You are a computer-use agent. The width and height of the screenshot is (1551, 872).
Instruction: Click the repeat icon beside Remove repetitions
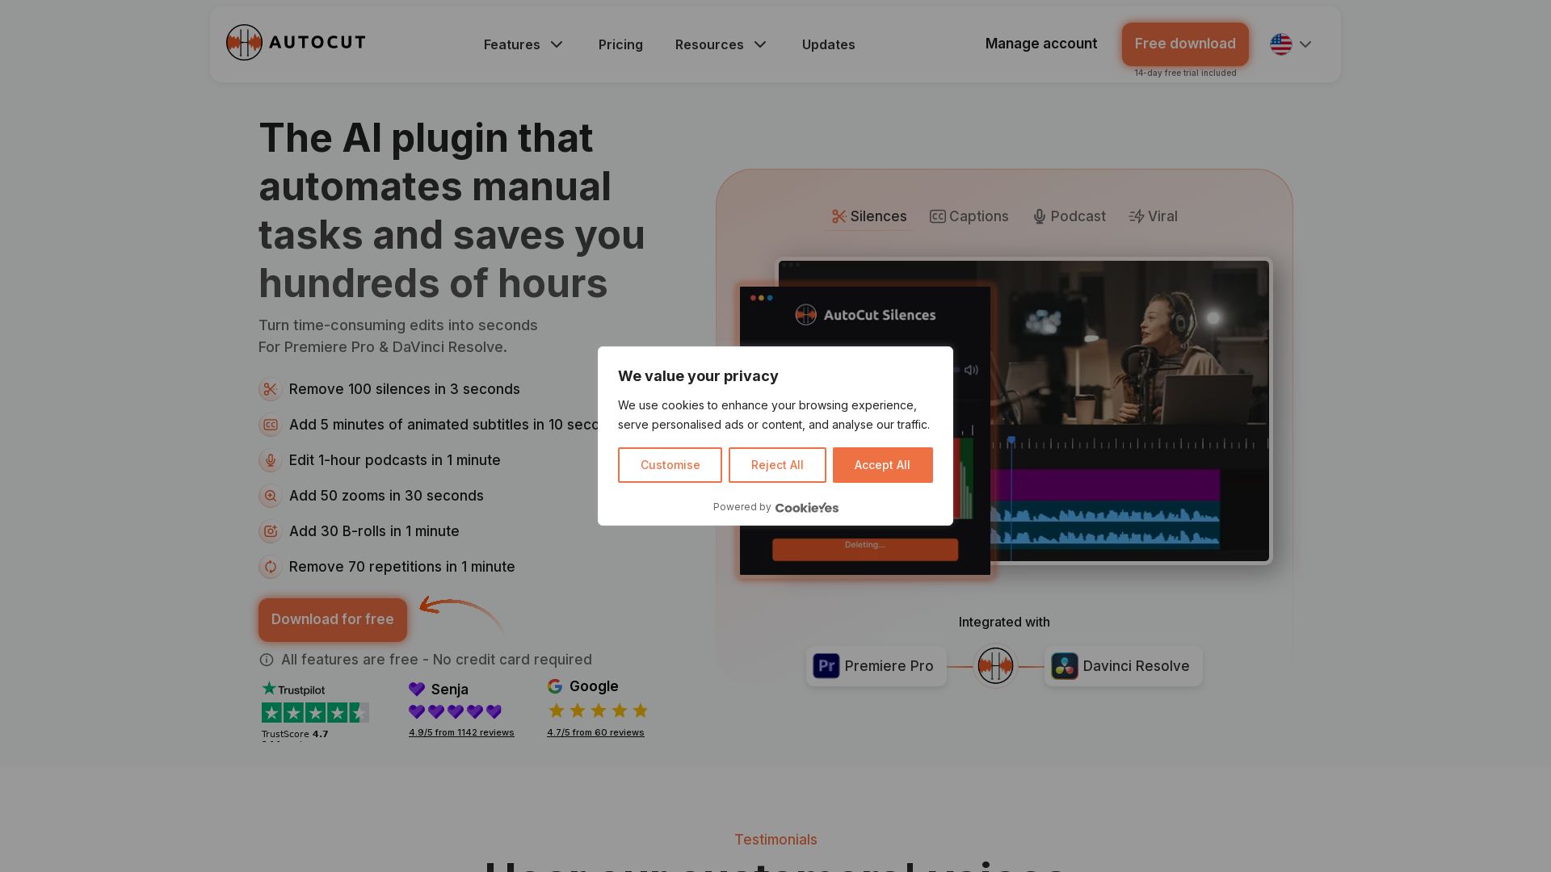pyautogui.click(x=270, y=568)
